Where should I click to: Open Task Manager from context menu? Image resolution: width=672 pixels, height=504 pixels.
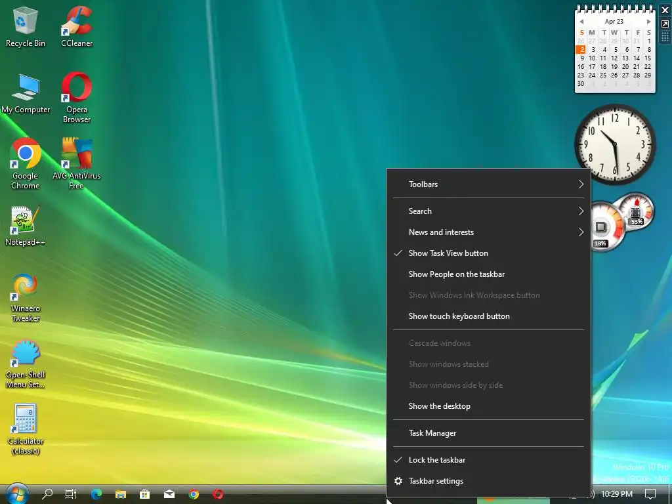pyautogui.click(x=488, y=433)
